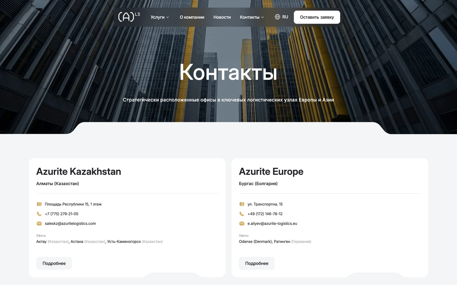Click the large Контакты page title

[x=228, y=72]
